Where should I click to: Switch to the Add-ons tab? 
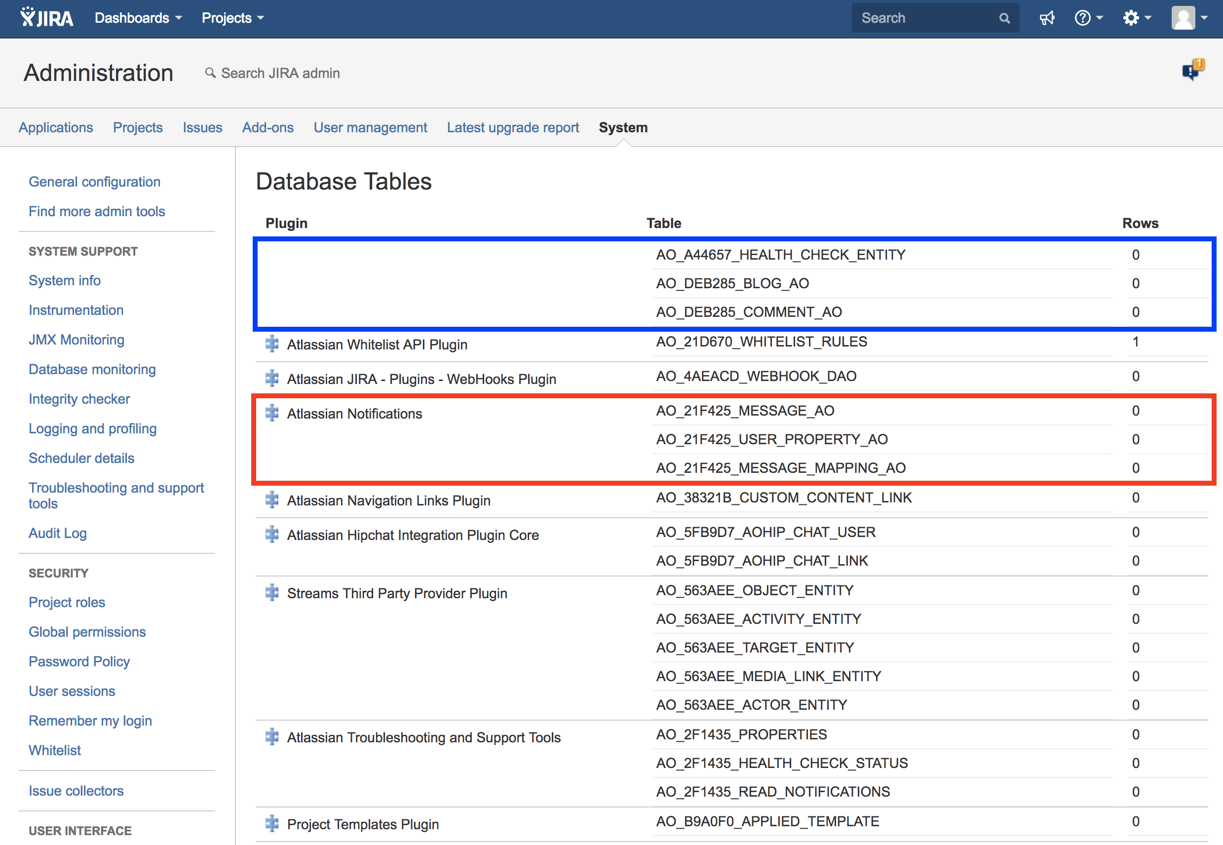tap(268, 128)
